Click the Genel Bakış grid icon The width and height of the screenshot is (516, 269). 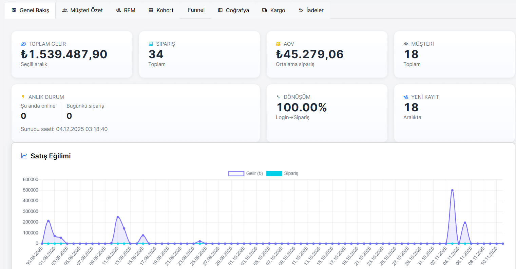click(x=14, y=10)
